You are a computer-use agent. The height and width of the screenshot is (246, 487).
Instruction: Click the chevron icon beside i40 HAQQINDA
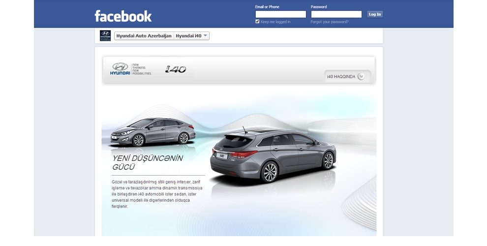[361, 76]
